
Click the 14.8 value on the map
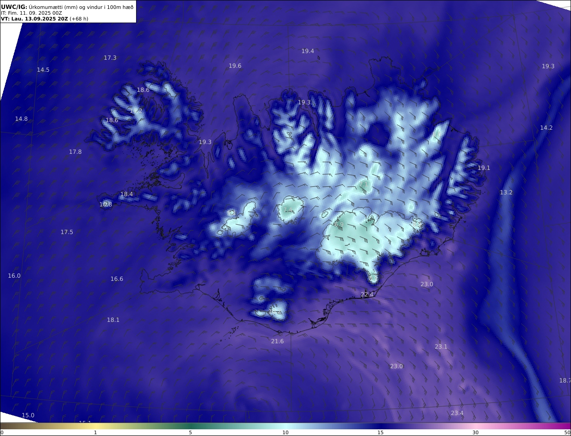point(21,119)
